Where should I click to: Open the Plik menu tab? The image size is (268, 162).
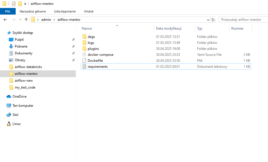click(x=8, y=11)
